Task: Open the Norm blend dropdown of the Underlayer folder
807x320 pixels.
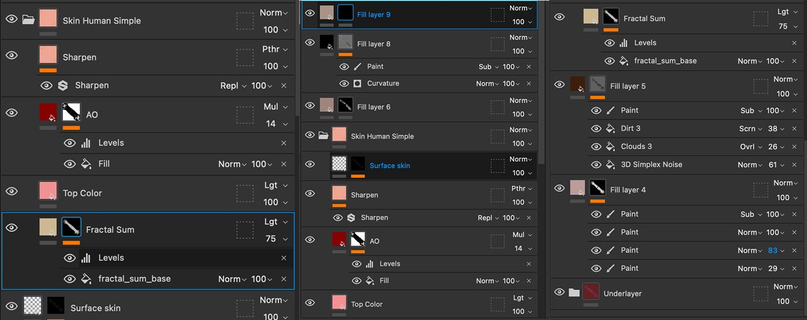Action: (787, 287)
